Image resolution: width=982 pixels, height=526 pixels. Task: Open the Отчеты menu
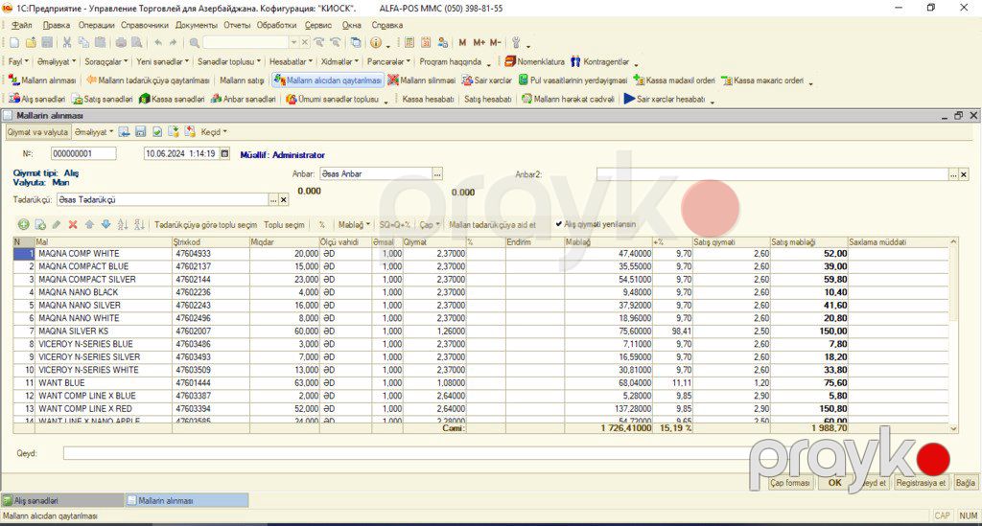[x=237, y=25]
